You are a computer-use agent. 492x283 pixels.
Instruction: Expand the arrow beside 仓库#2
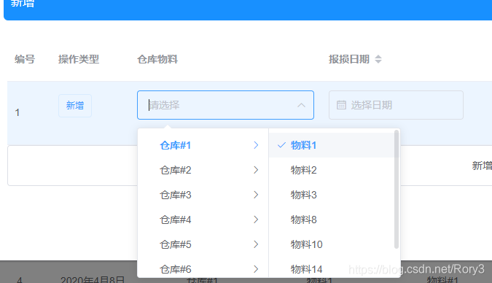tap(256, 170)
